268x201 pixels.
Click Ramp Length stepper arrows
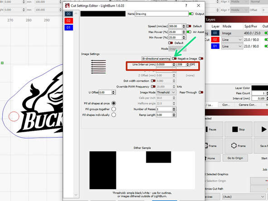[174, 115]
